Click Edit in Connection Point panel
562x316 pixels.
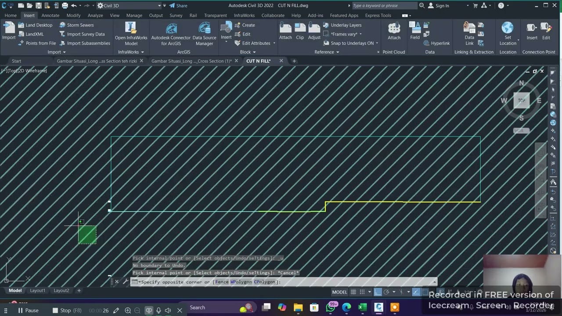pos(546,31)
